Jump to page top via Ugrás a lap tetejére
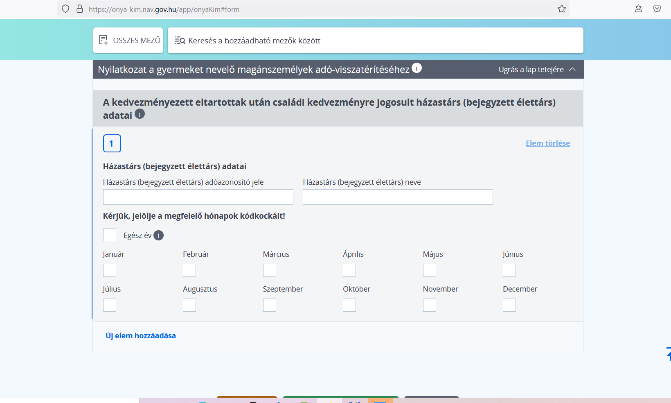This screenshot has height=403, width=671. click(536, 70)
